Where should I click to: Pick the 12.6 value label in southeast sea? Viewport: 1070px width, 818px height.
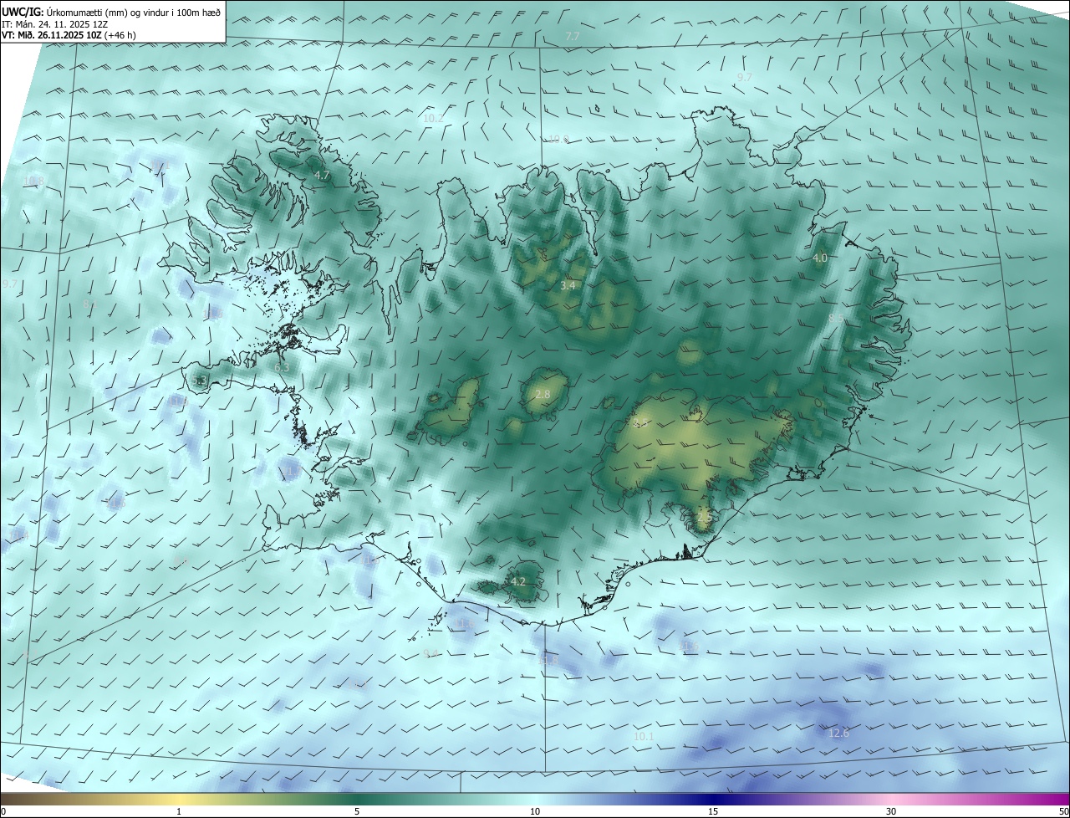point(838,733)
